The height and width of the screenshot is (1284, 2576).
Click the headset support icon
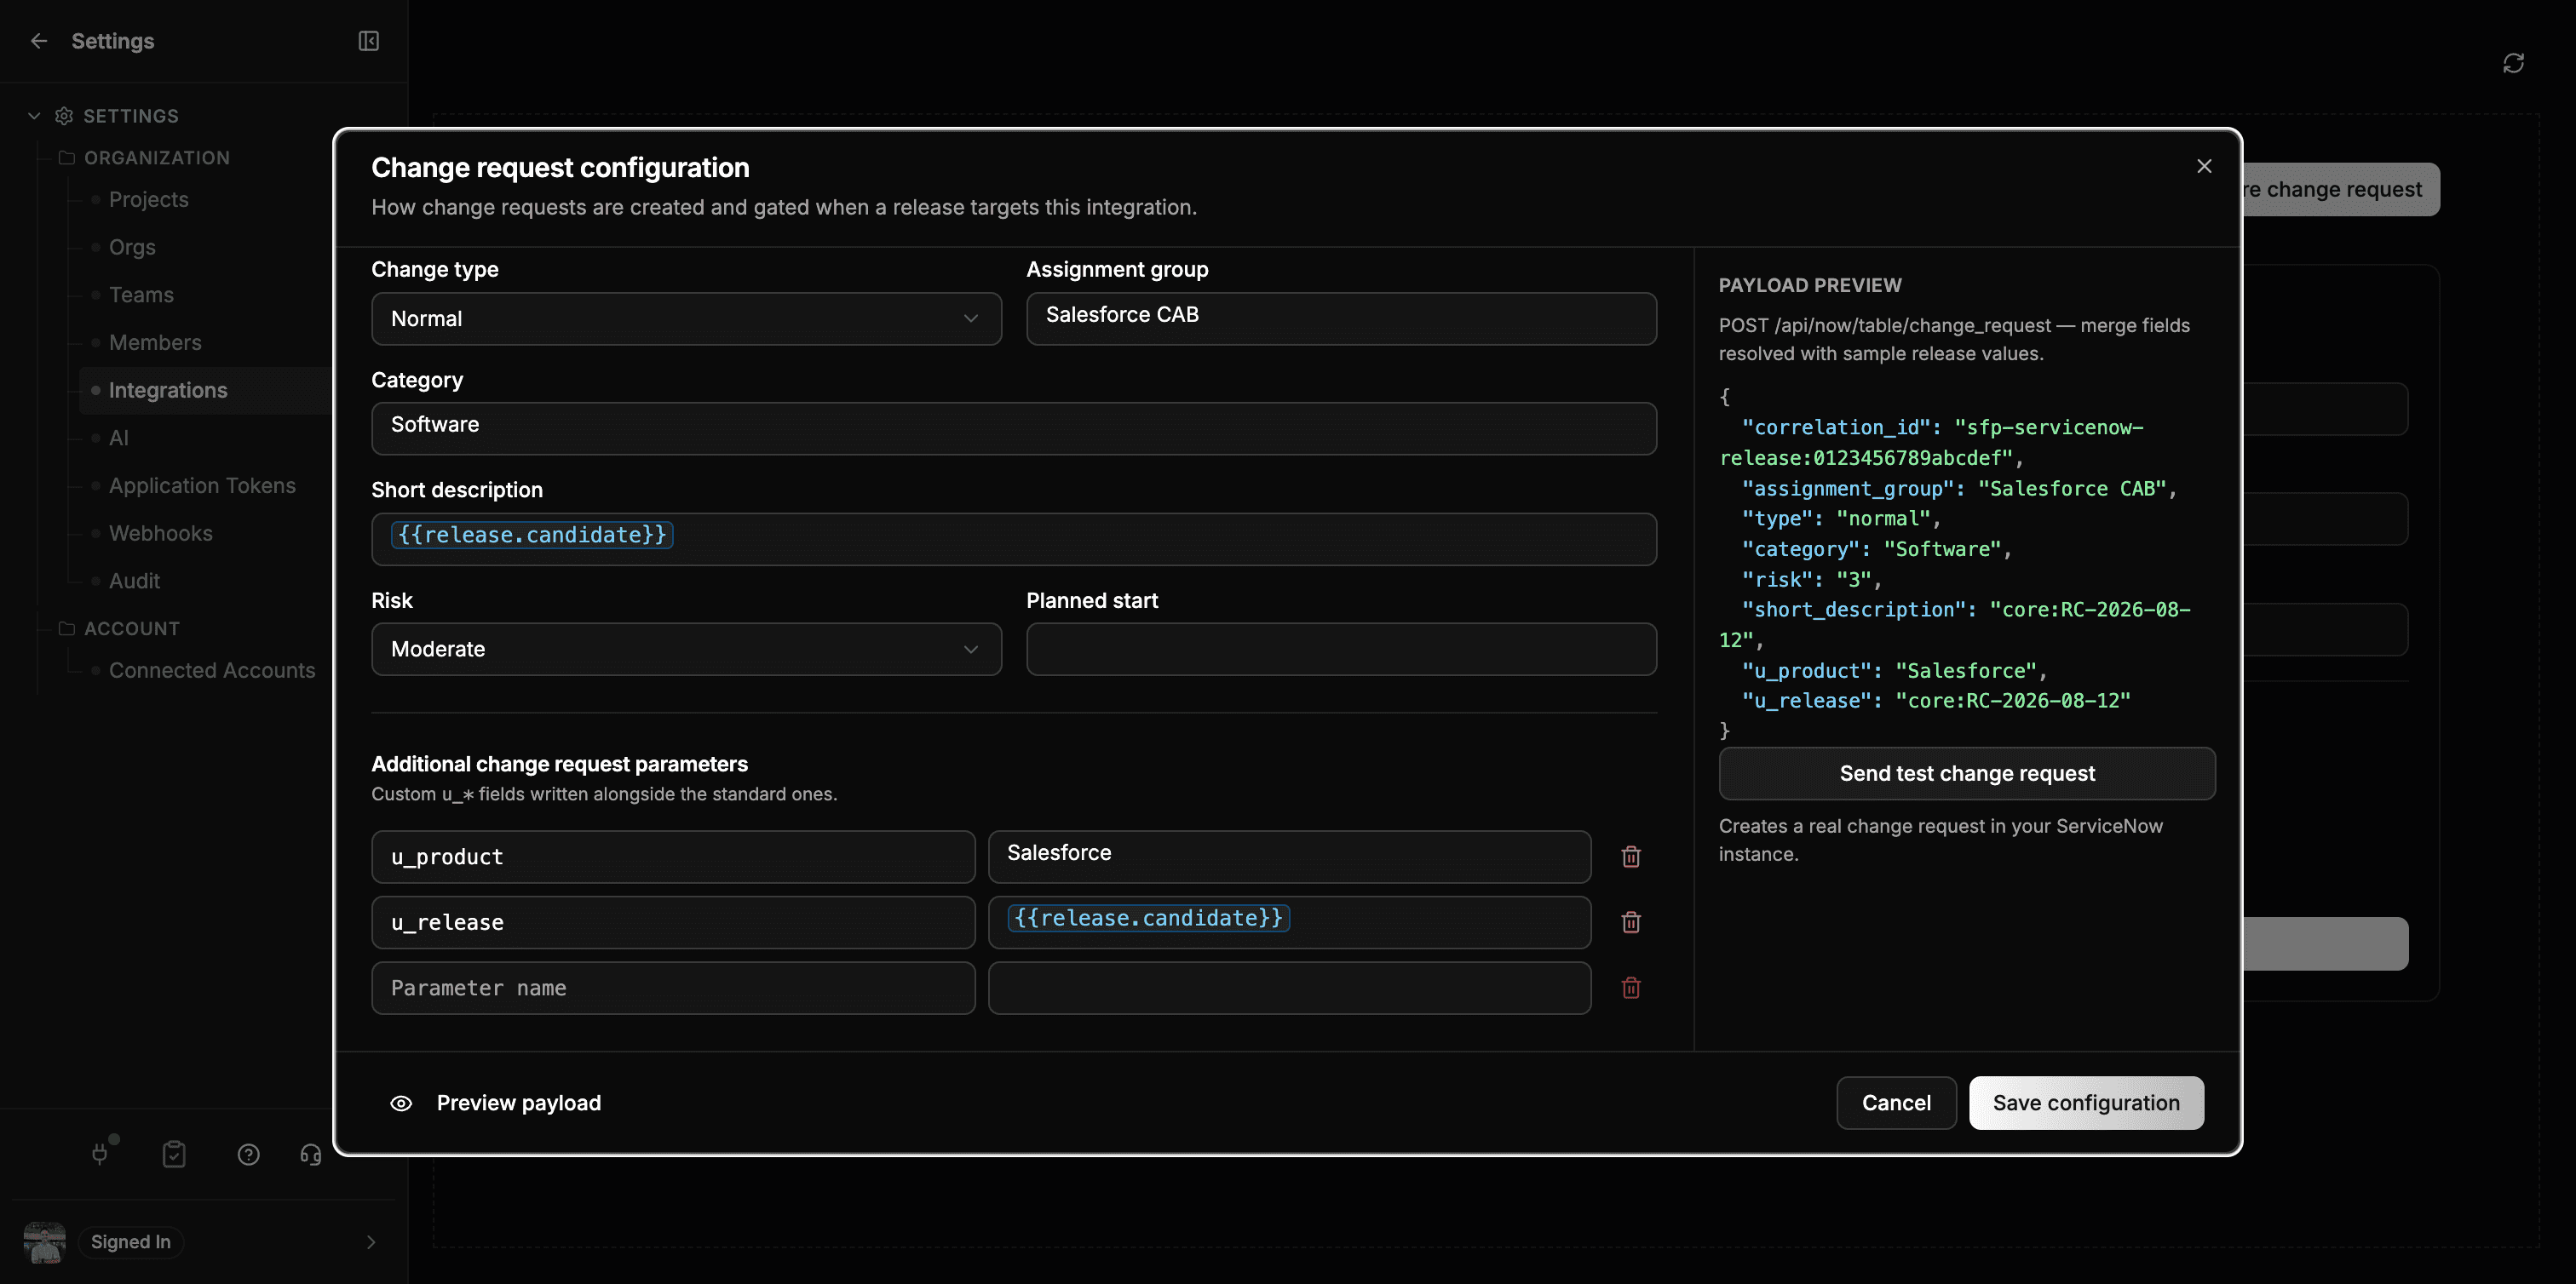(x=311, y=1154)
